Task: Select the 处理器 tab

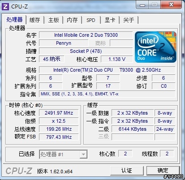Action: [14, 19]
